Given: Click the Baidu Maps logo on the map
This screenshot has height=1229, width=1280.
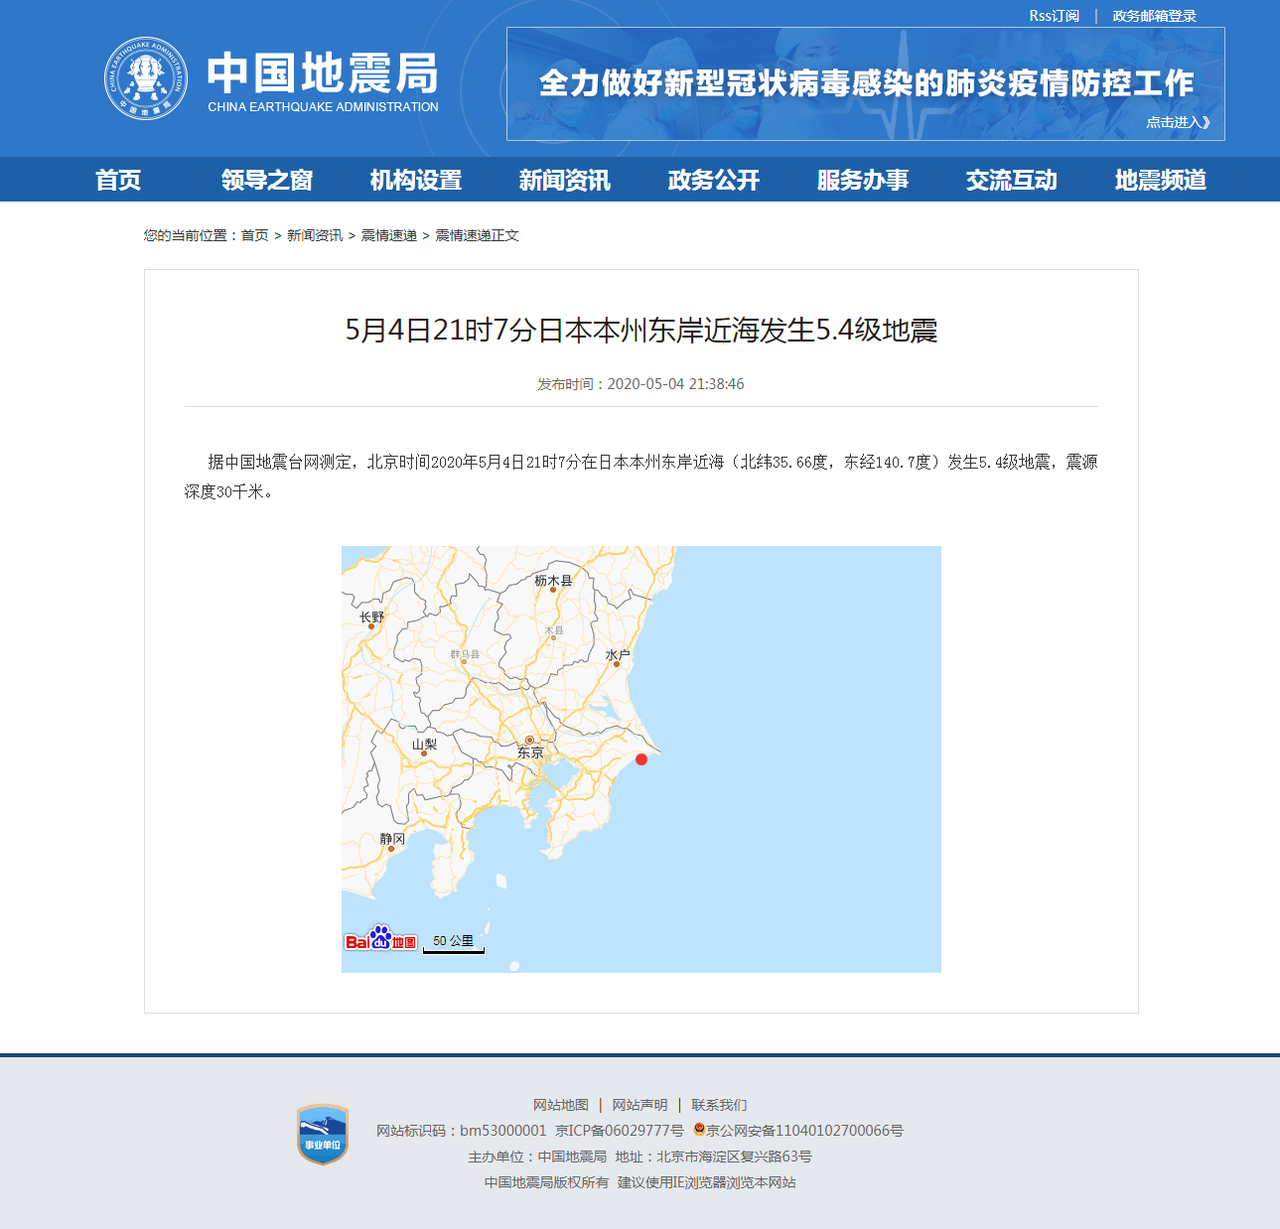Looking at the screenshot, I should pos(380,937).
